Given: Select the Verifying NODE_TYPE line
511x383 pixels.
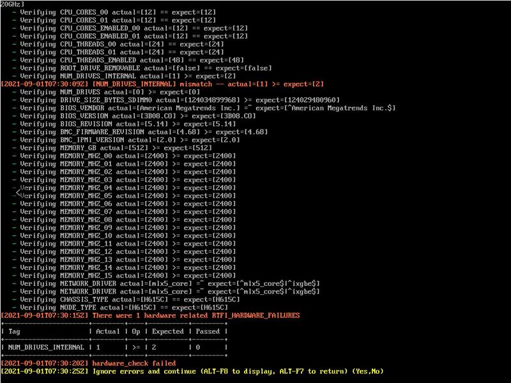Looking at the screenshot, I should pos(123,307).
